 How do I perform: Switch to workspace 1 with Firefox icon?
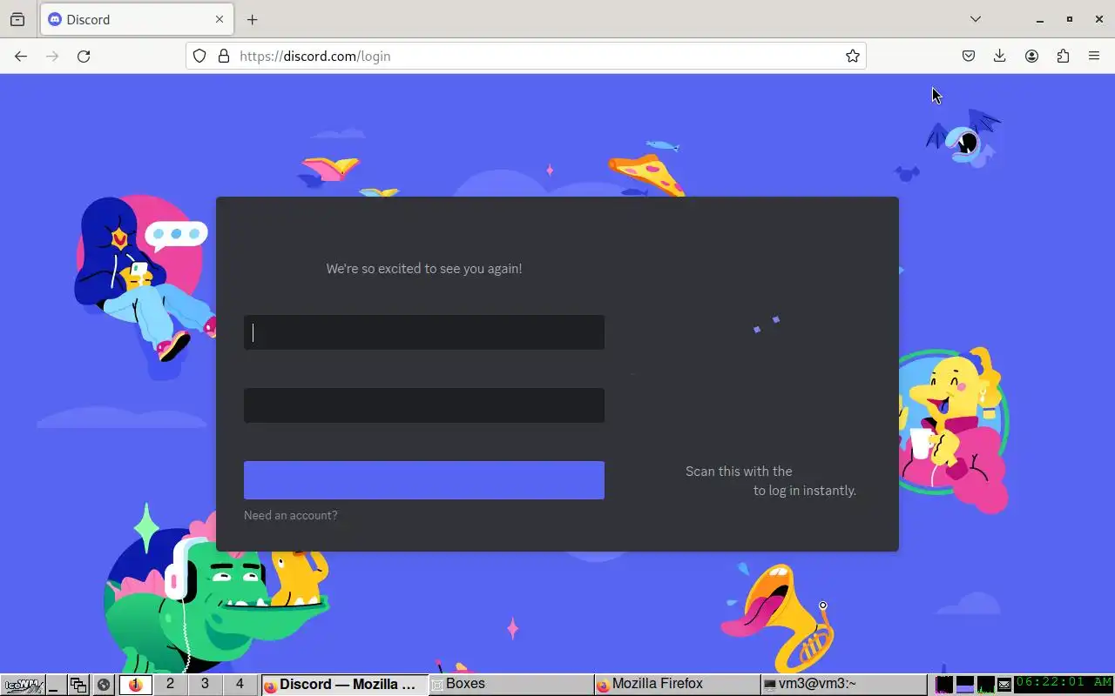pos(135,685)
